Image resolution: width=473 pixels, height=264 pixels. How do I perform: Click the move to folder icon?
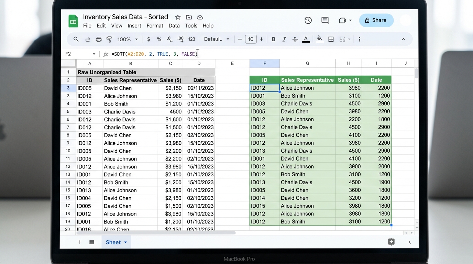[x=189, y=17]
